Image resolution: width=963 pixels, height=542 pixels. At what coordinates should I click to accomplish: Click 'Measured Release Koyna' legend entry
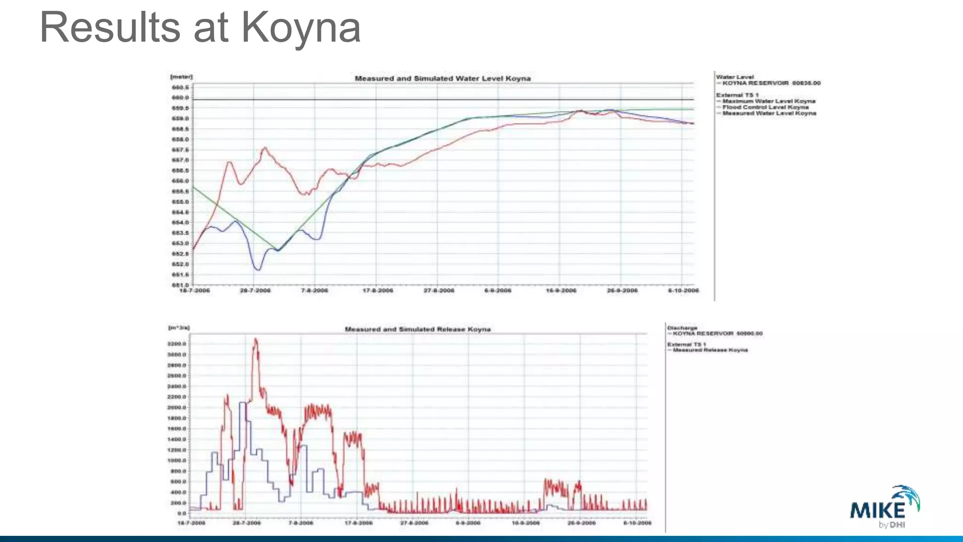pyautogui.click(x=710, y=350)
